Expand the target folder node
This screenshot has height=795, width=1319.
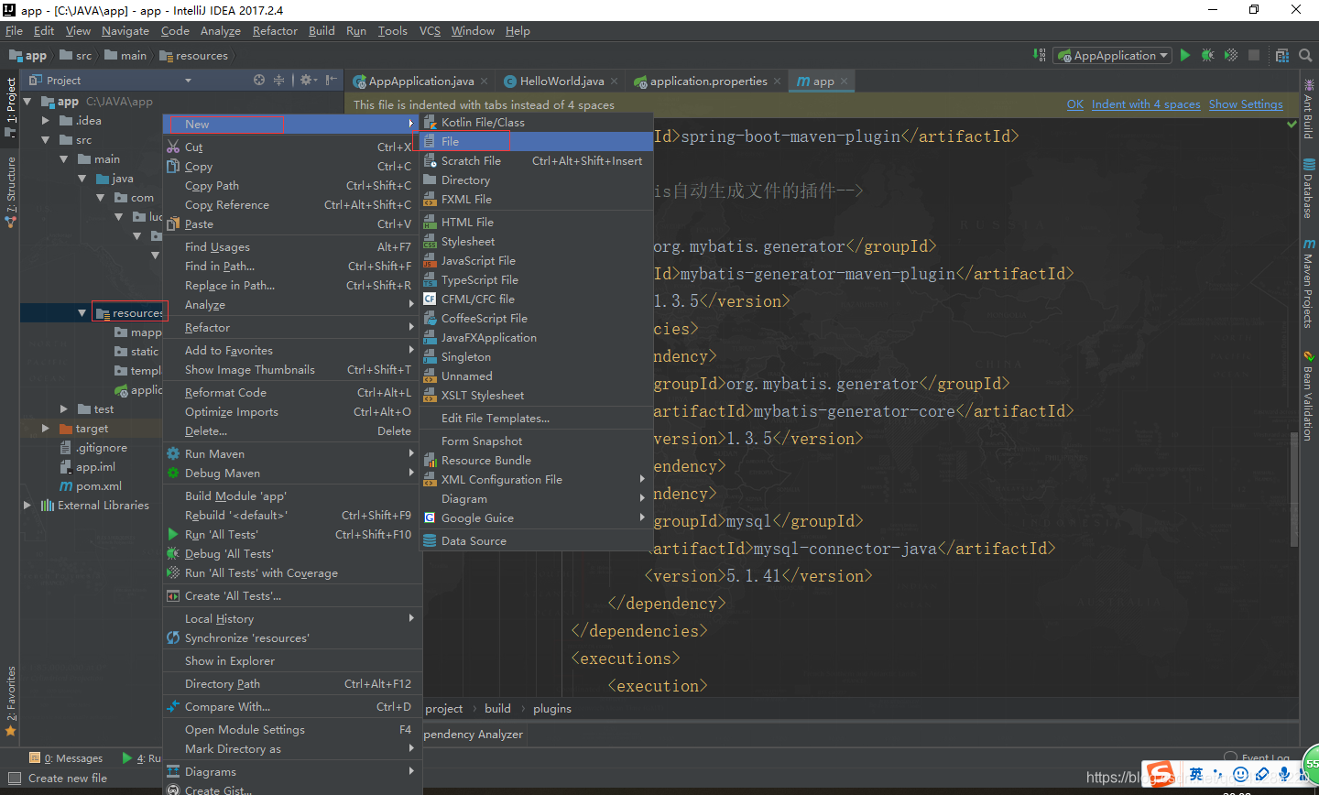pyautogui.click(x=45, y=428)
